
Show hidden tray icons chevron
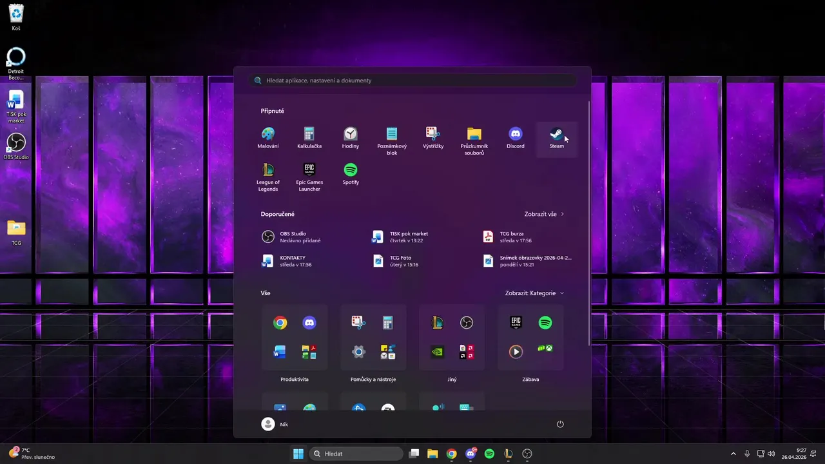tap(733, 454)
